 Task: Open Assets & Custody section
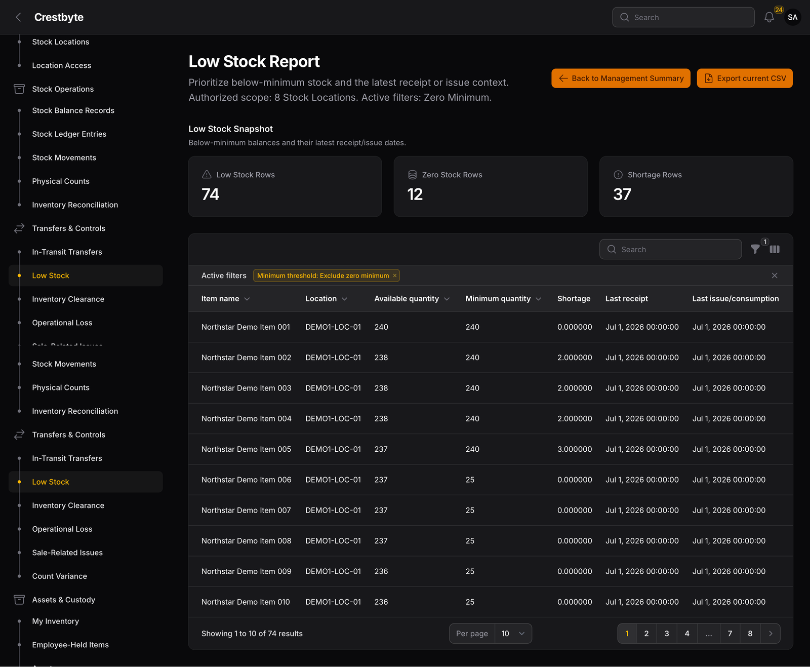coord(64,600)
